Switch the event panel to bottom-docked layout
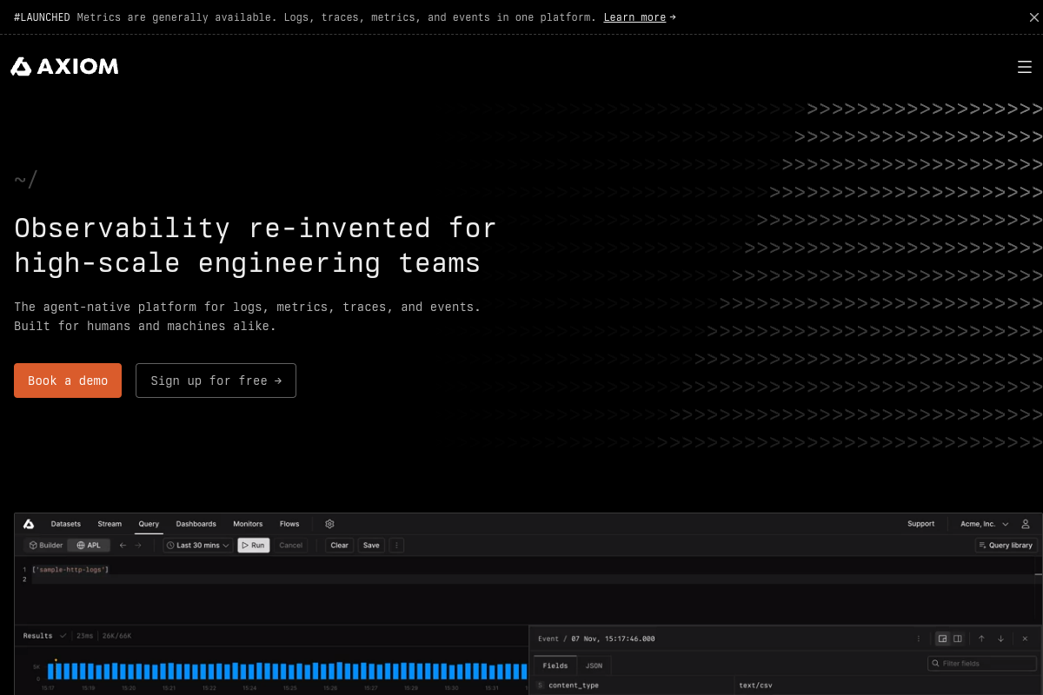This screenshot has height=695, width=1043. (942, 639)
